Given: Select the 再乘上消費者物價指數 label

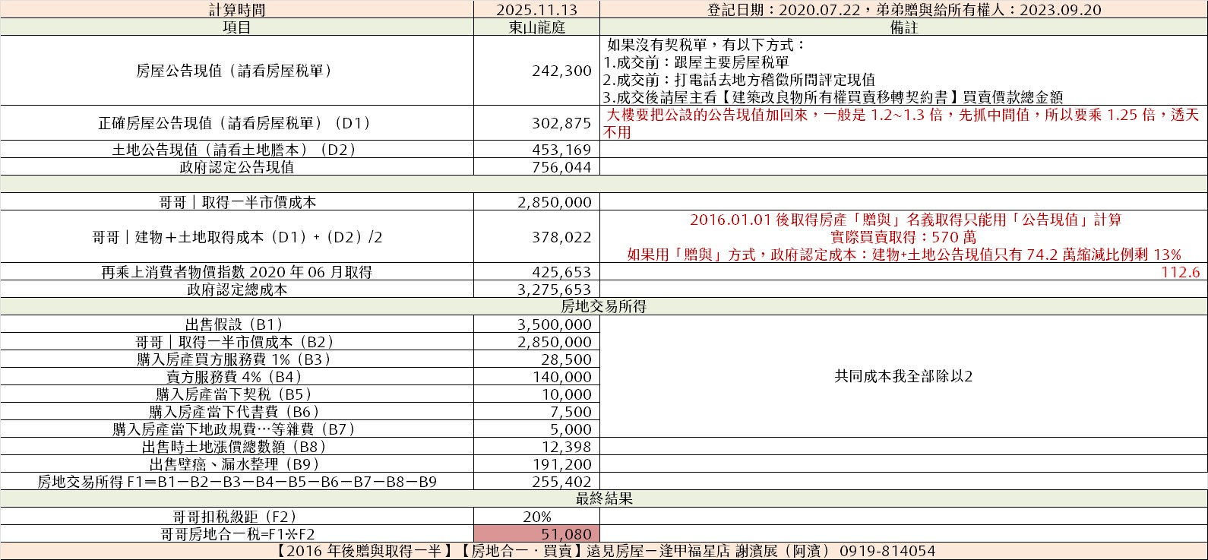Looking at the screenshot, I should coord(237,272).
